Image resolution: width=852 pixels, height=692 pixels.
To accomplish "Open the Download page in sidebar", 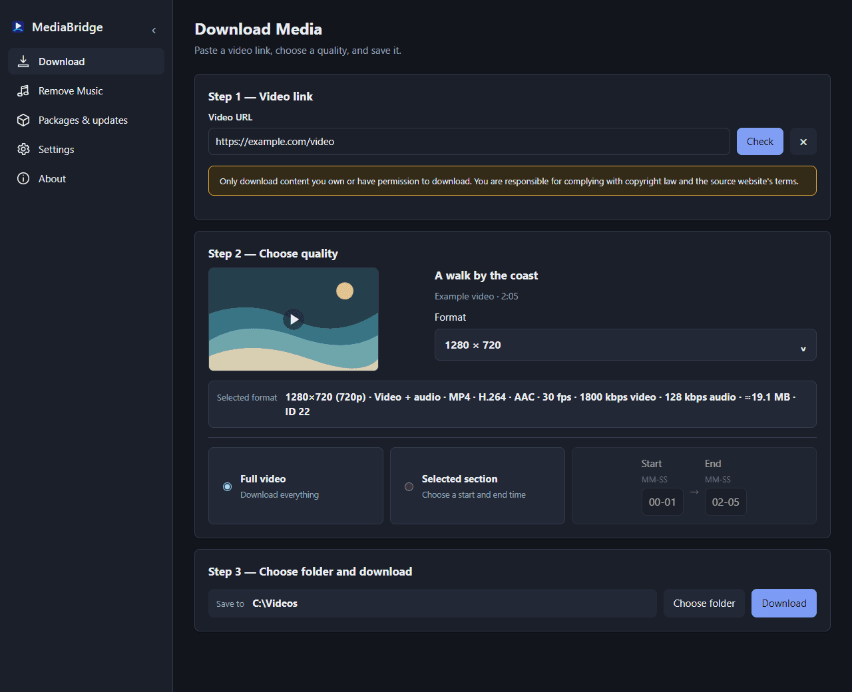I will tap(86, 61).
